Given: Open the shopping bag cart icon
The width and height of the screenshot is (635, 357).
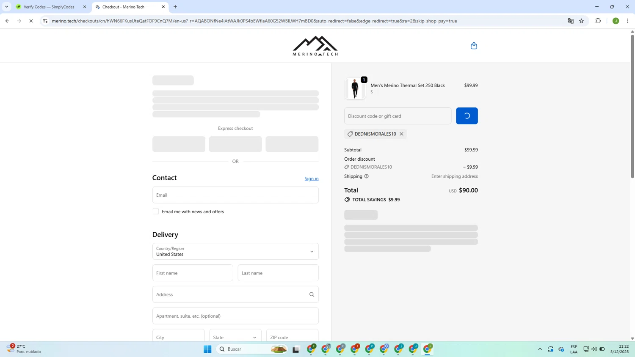Looking at the screenshot, I should (x=474, y=46).
